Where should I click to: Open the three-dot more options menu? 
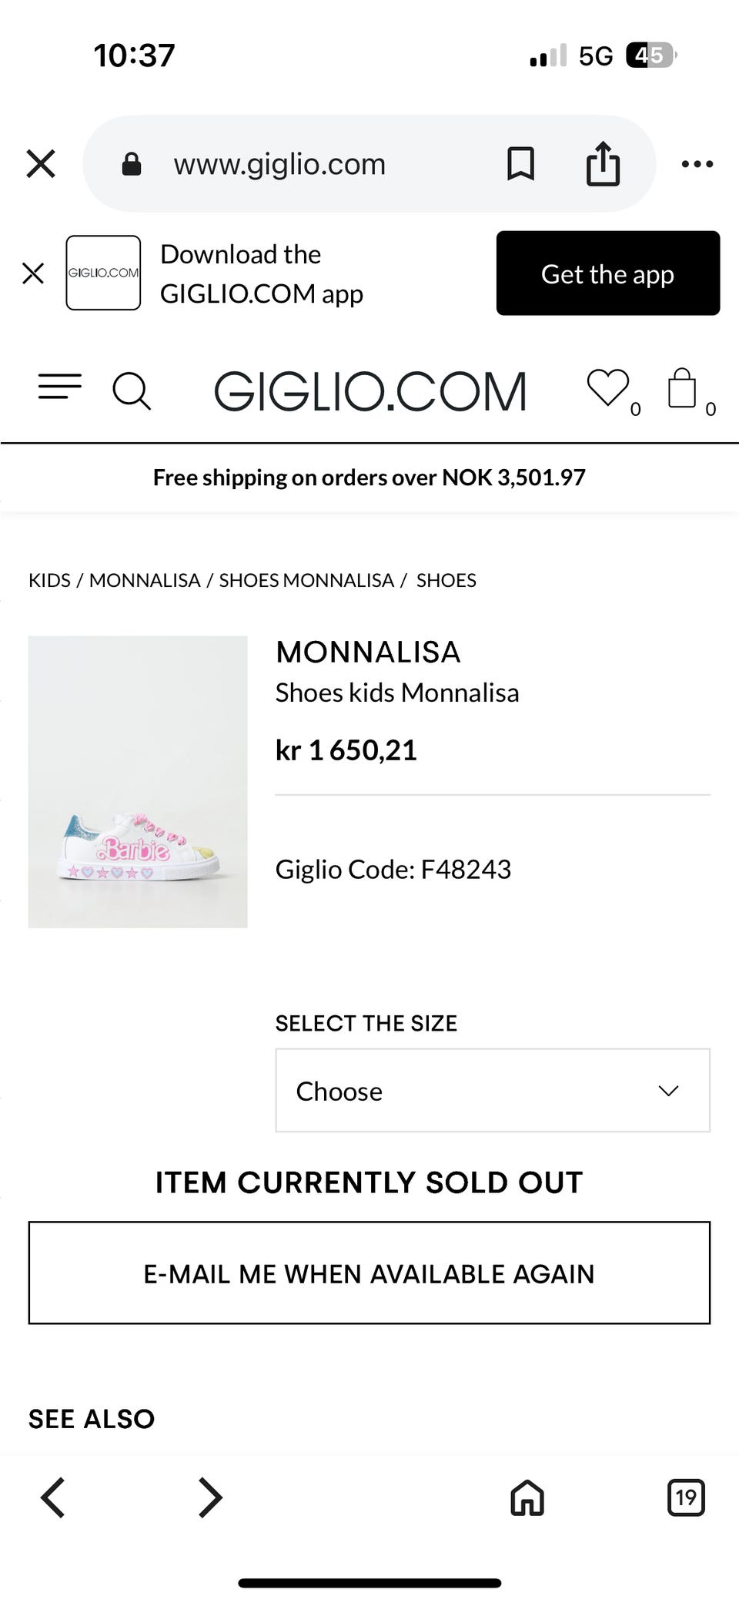(697, 163)
